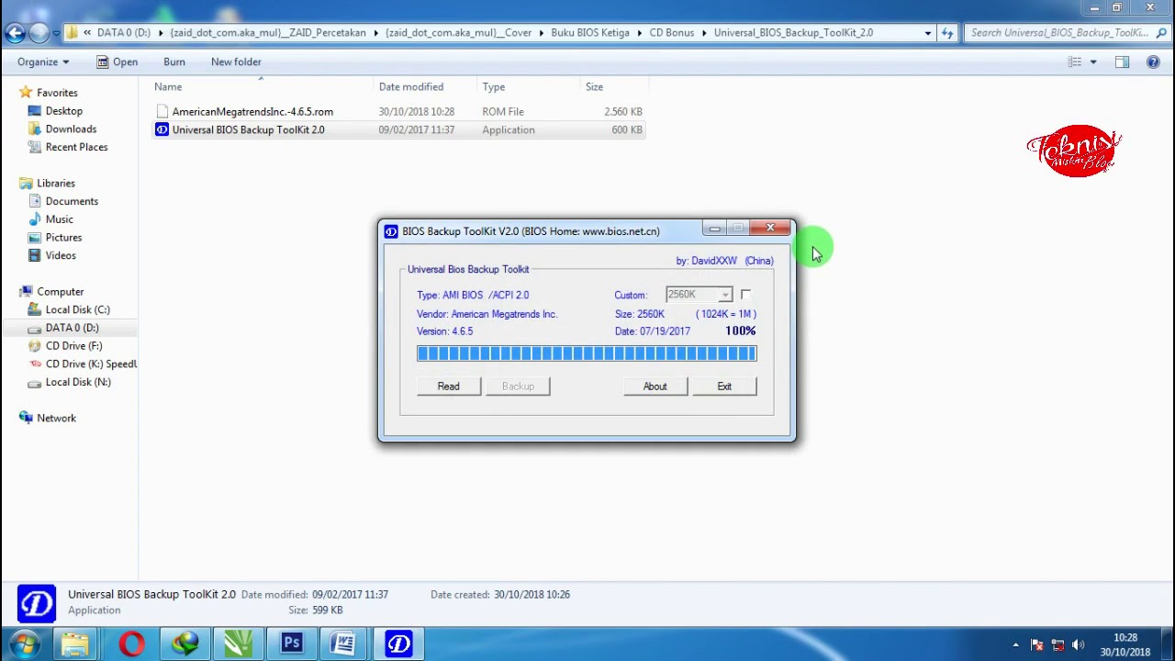Select 'Buku BIOS Ketiga' breadcrumb segment

[x=590, y=33]
